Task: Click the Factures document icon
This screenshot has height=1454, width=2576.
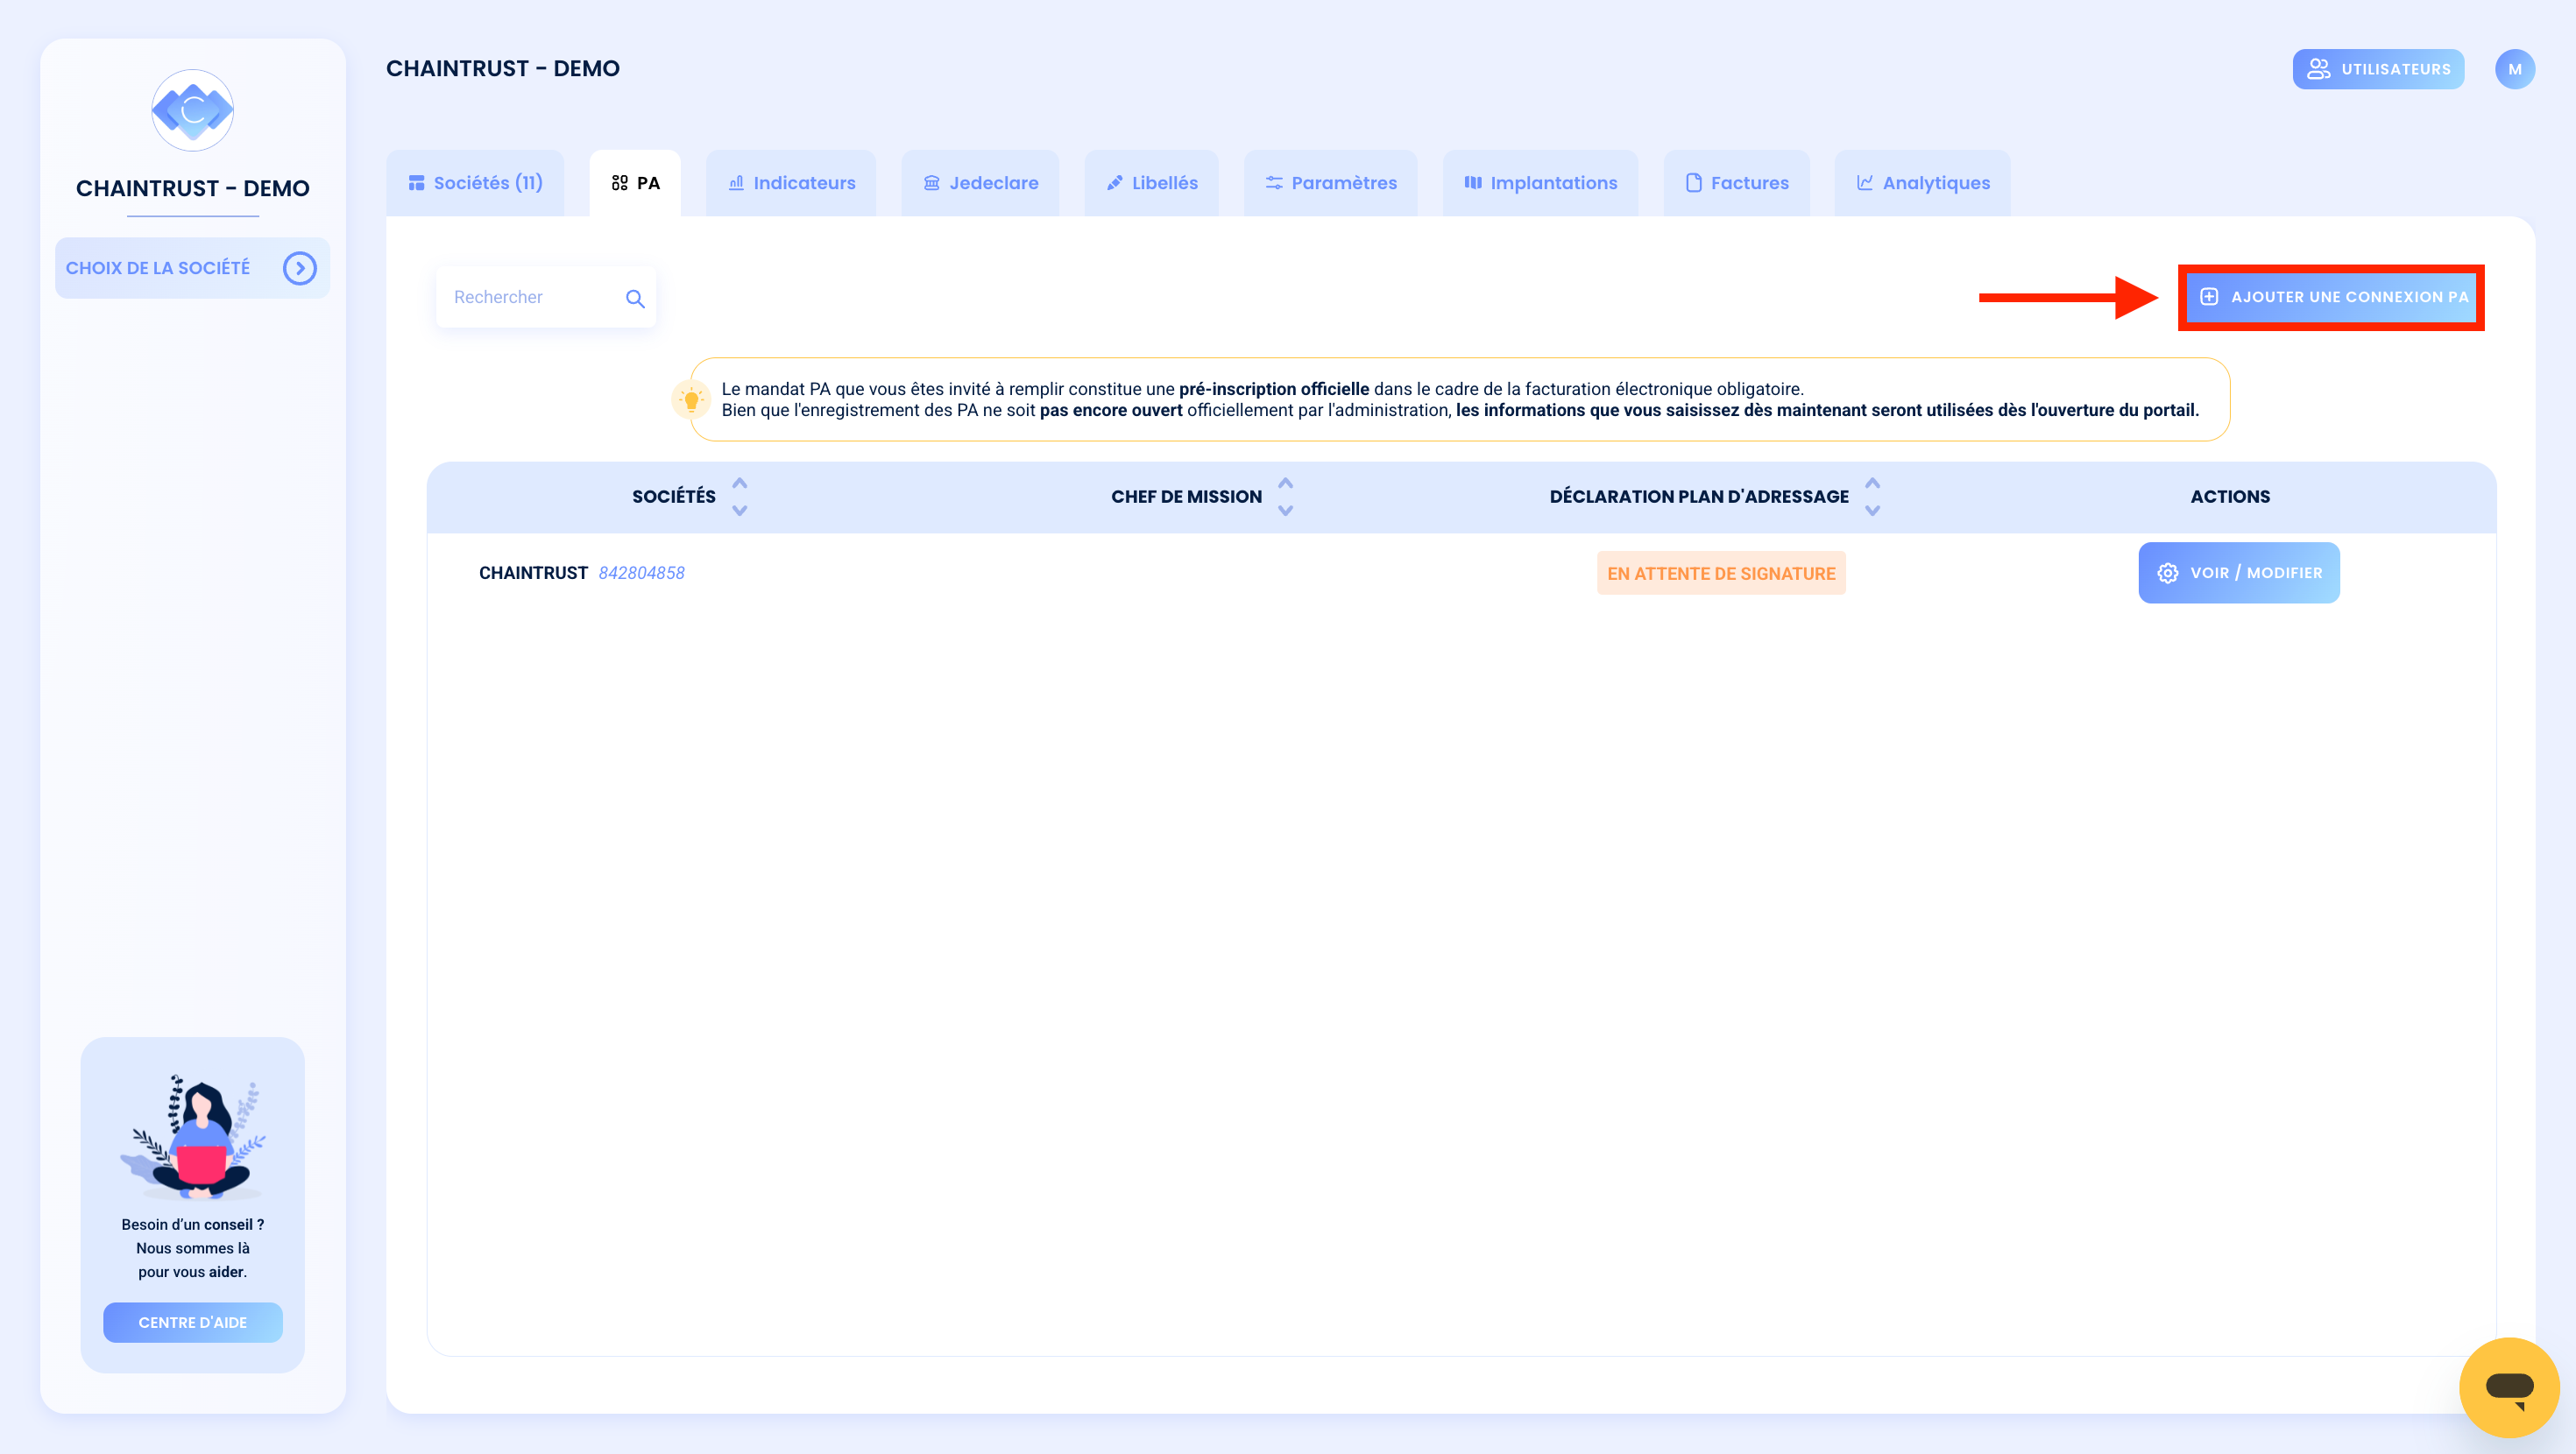Action: 1694,183
